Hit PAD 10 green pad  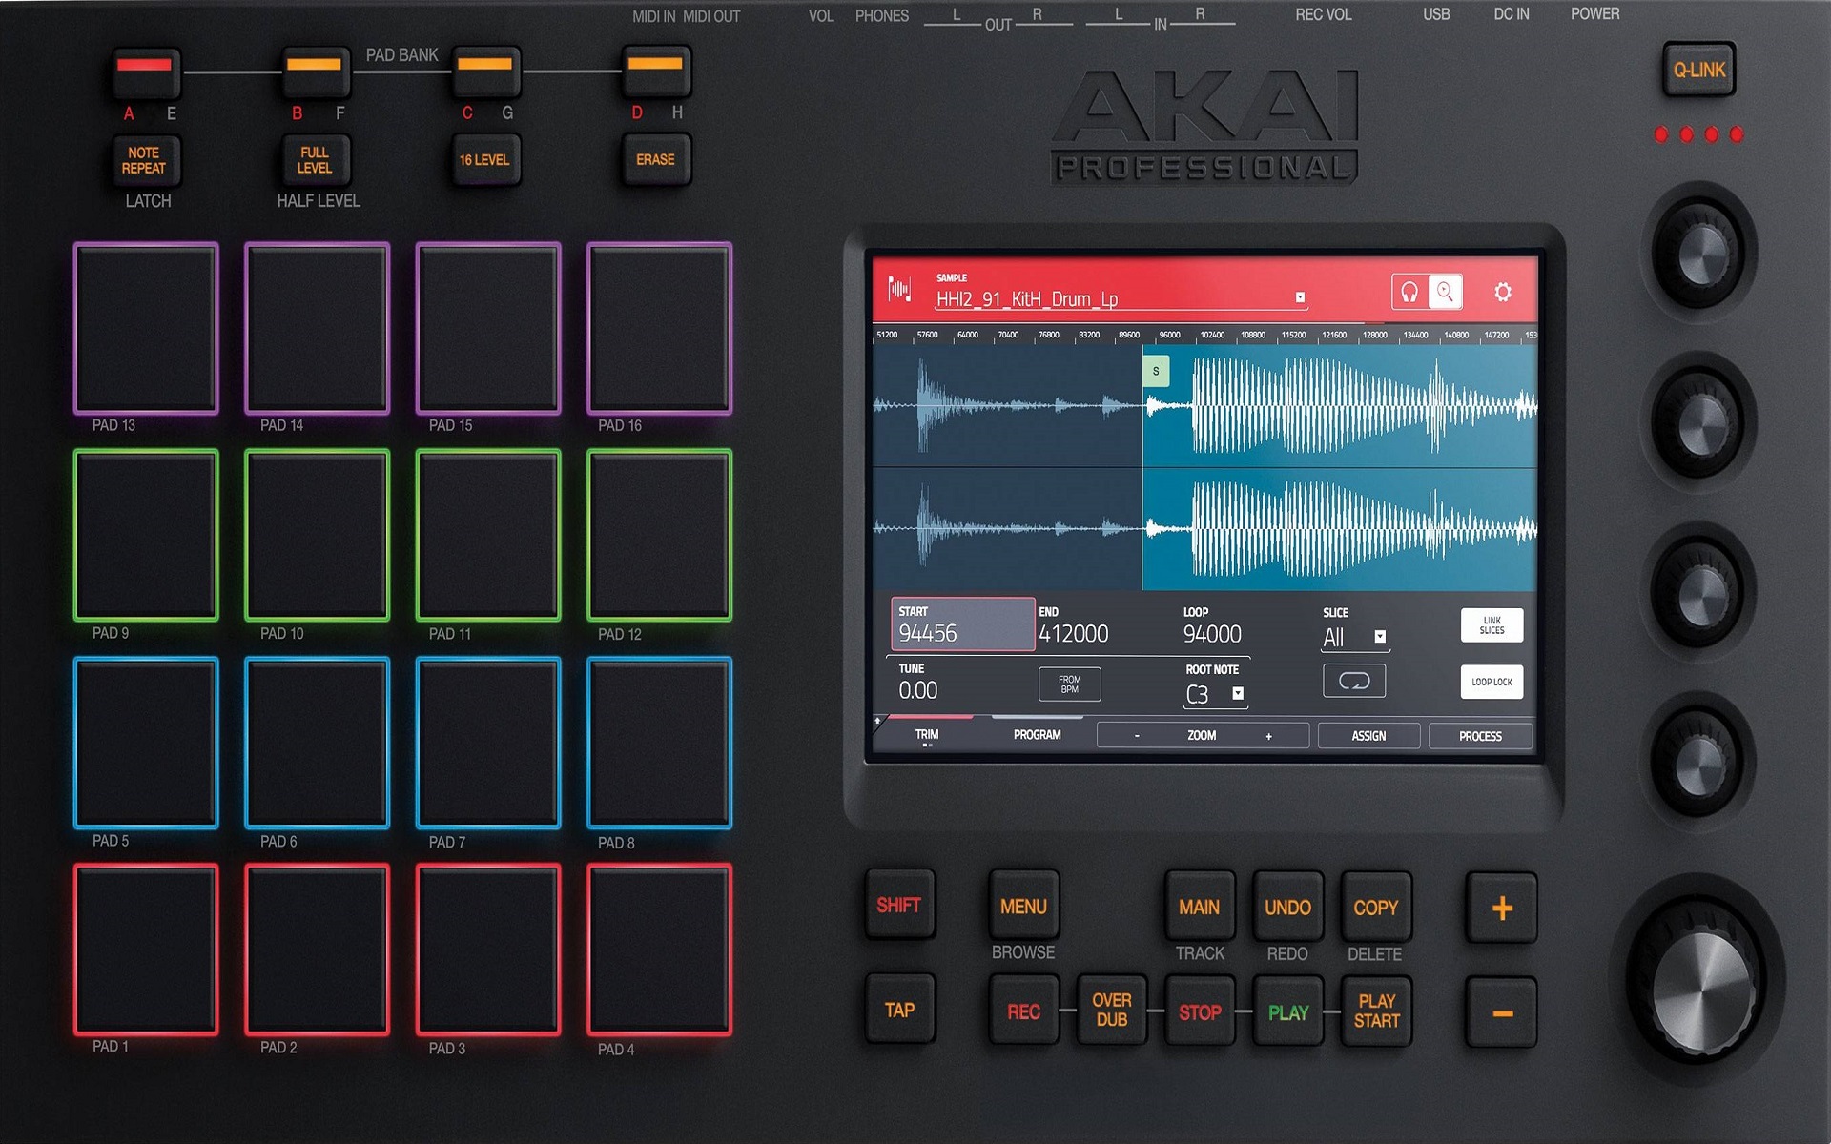click(317, 535)
